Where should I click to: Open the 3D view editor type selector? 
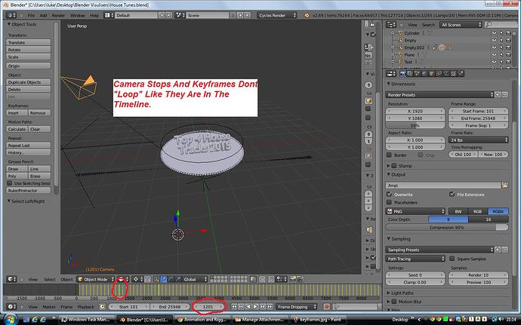(12, 279)
